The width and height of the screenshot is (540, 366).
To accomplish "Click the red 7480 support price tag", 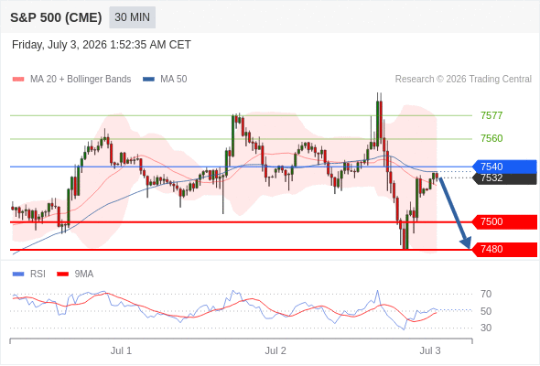I will pyautogui.click(x=504, y=249).
